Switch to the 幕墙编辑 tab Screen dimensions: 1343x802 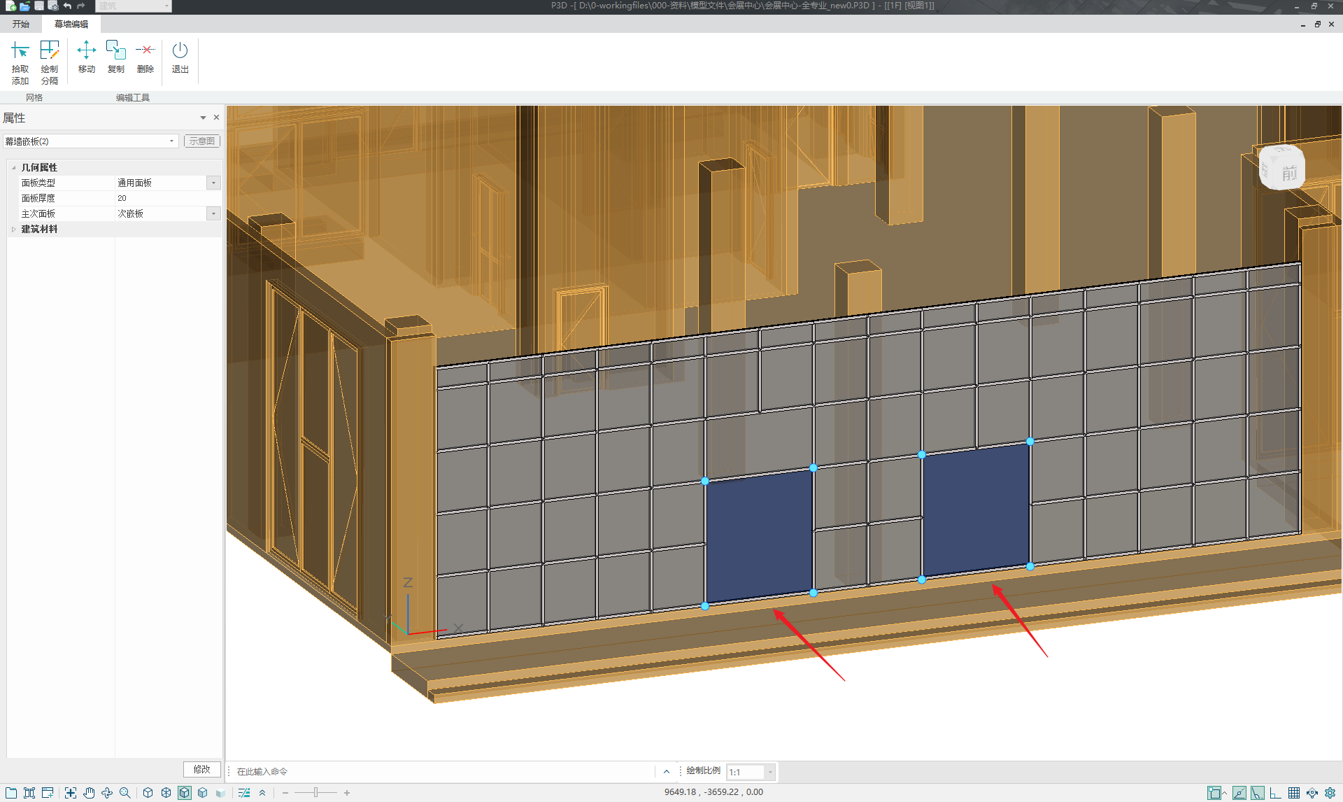coord(71,24)
